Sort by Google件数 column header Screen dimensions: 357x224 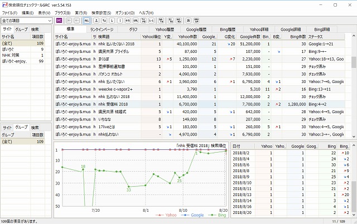tap(250, 37)
